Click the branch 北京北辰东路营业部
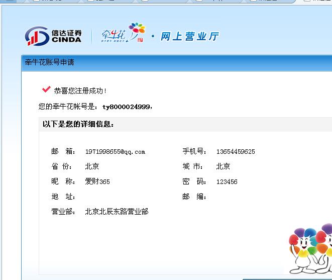 click(x=117, y=211)
